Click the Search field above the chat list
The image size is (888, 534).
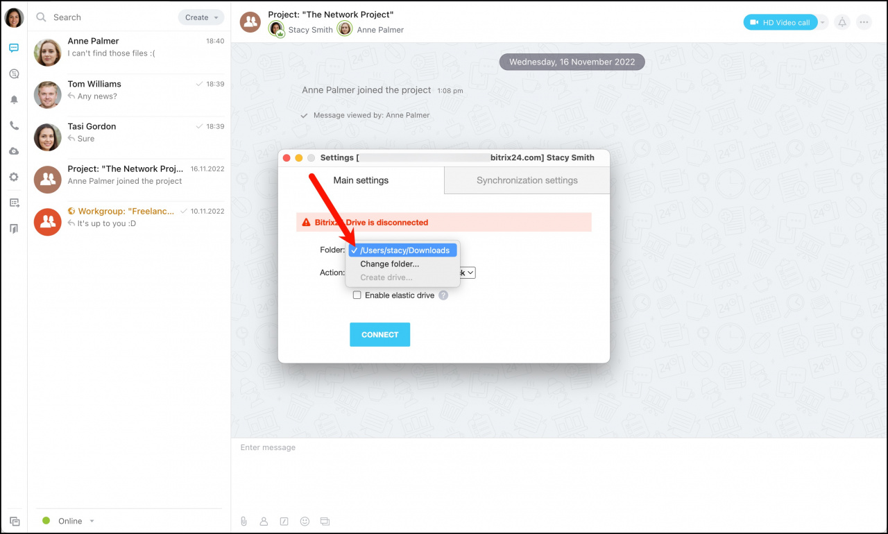click(x=104, y=17)
